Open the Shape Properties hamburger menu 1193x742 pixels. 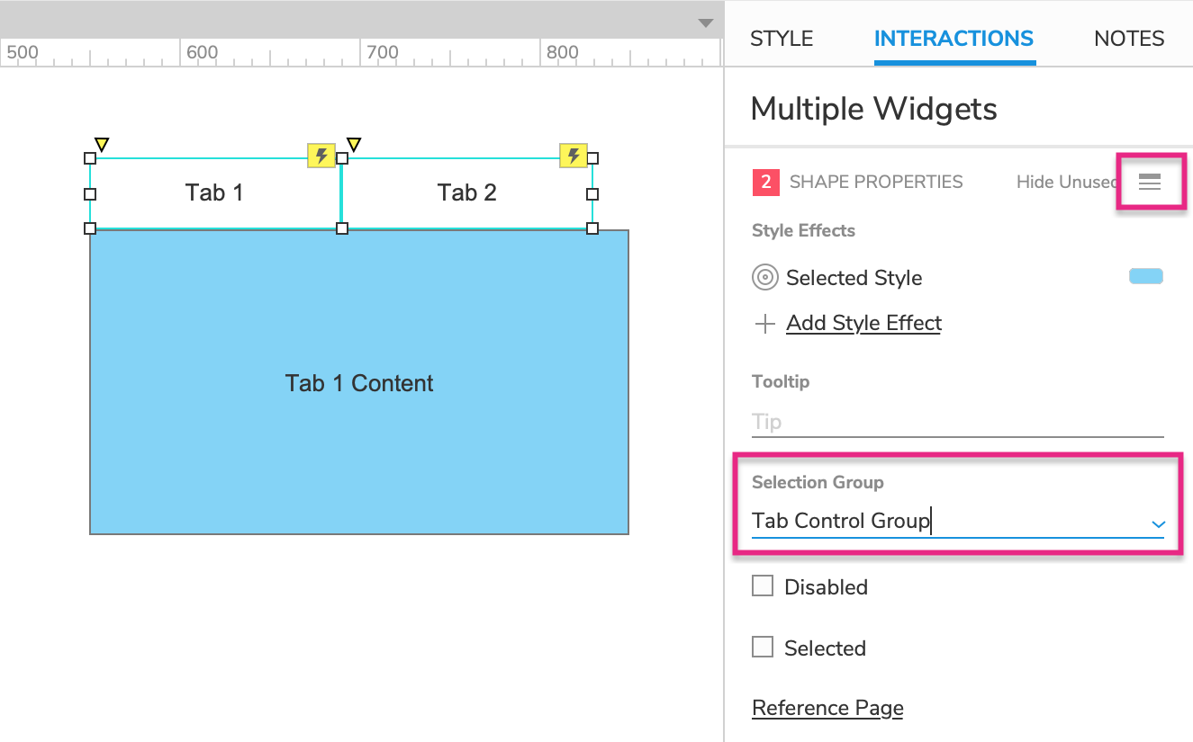tap(1150, 182)
